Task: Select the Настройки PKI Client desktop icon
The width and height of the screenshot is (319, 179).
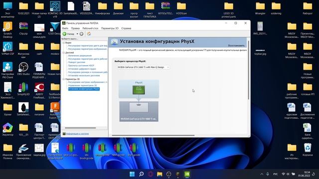Action: [x=8, y=71]
